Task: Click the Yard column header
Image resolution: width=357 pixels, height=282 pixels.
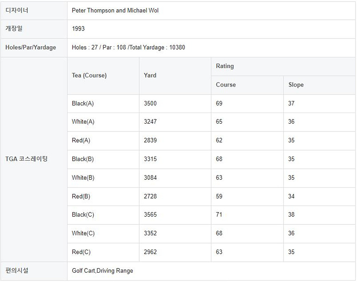Action: pyautogui.click(x=150, y=75)
